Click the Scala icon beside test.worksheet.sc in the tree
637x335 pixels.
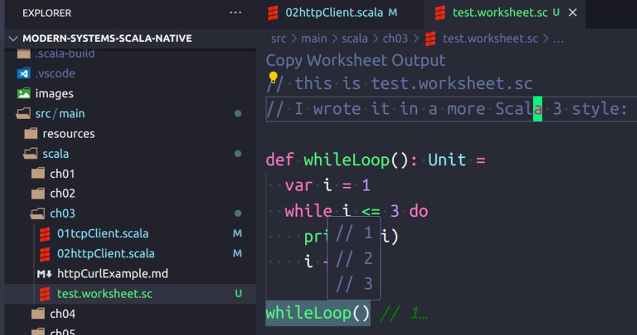[x=45, y=294]
